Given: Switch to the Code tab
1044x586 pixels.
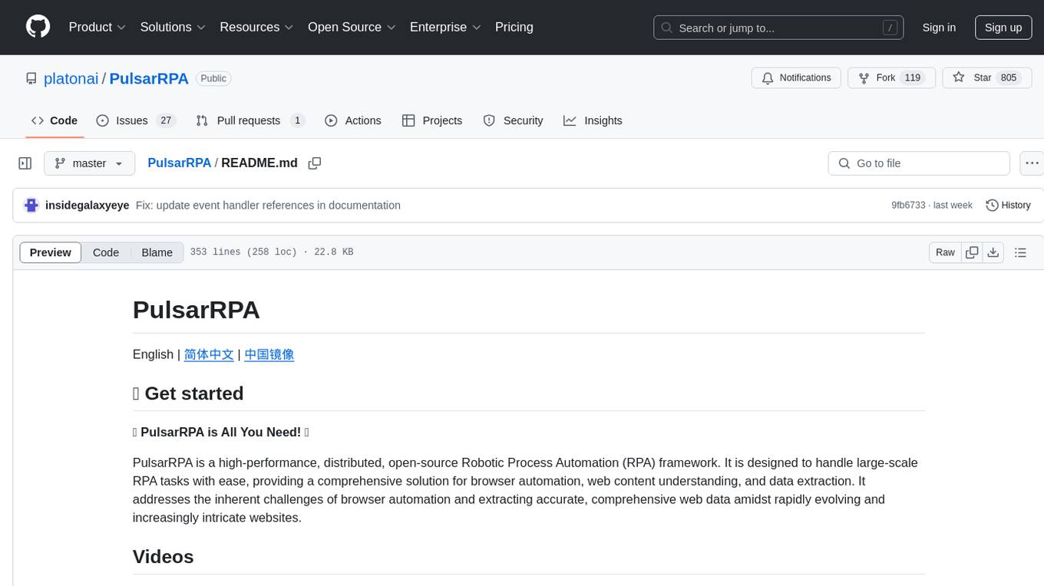Looking at the screenshot, I should 55,120.
